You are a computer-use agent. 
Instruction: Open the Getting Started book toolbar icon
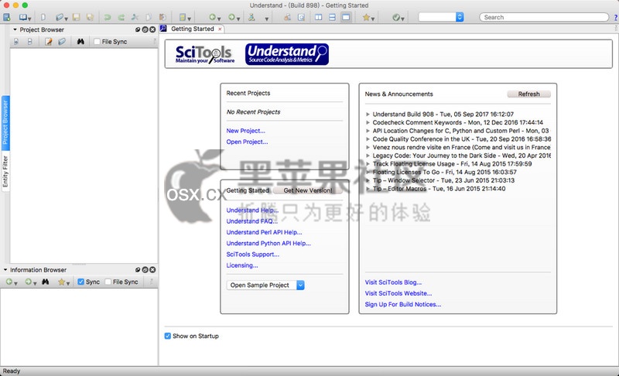pyautogui.click(x=23, y=17)
